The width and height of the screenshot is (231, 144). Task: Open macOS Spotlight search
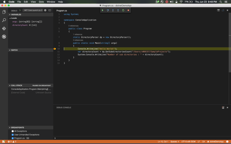click(x=220, y=2)
